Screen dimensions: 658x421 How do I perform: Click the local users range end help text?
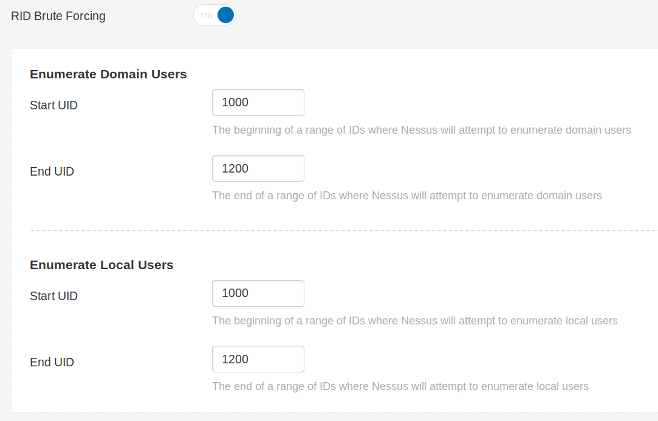click(x=400, y=386)
